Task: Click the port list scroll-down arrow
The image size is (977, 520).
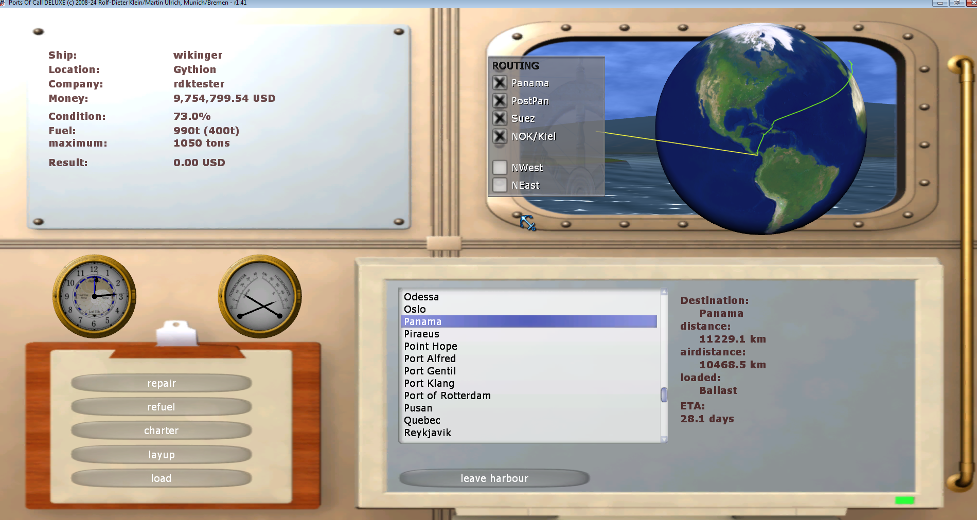Action: [664, 440]
